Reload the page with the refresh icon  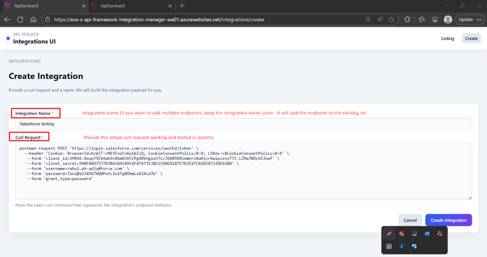(x=20, y=20)
